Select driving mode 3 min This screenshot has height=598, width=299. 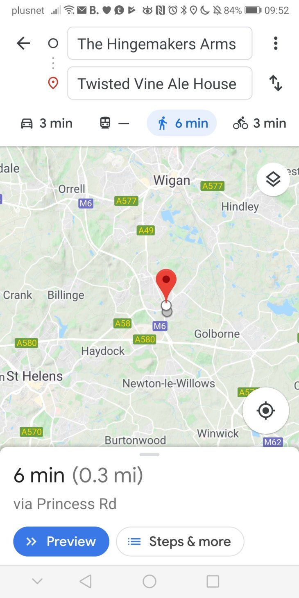(47, 123)
